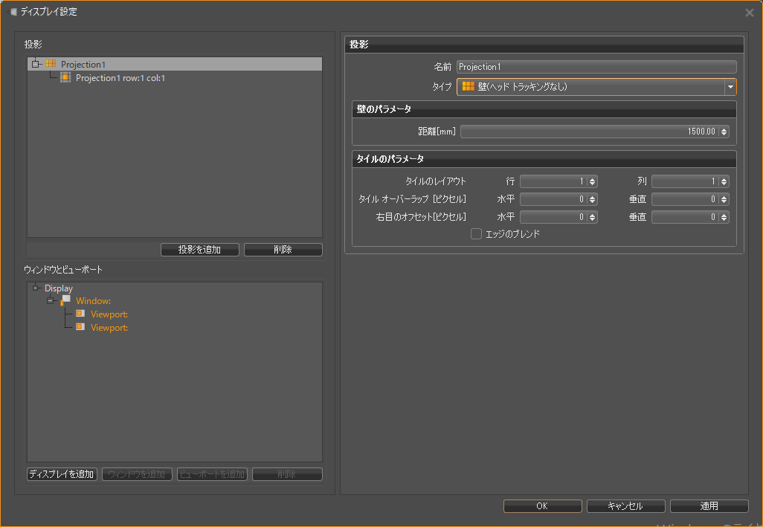Click the 壁のパラメータ section header
This screenshot has height=527, width=763.
[544, 109]
